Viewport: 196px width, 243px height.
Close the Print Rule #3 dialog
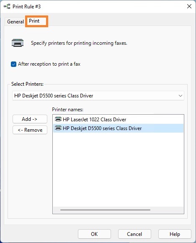click(189, 7)
